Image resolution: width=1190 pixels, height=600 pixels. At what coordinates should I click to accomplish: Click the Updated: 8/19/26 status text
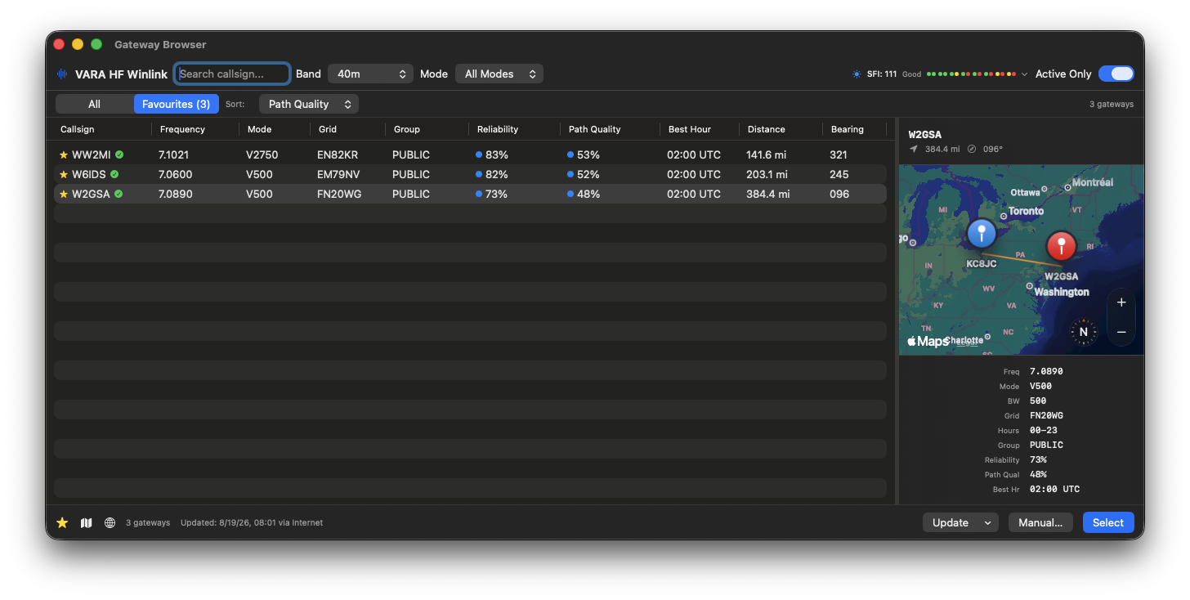tap(252, 522)
